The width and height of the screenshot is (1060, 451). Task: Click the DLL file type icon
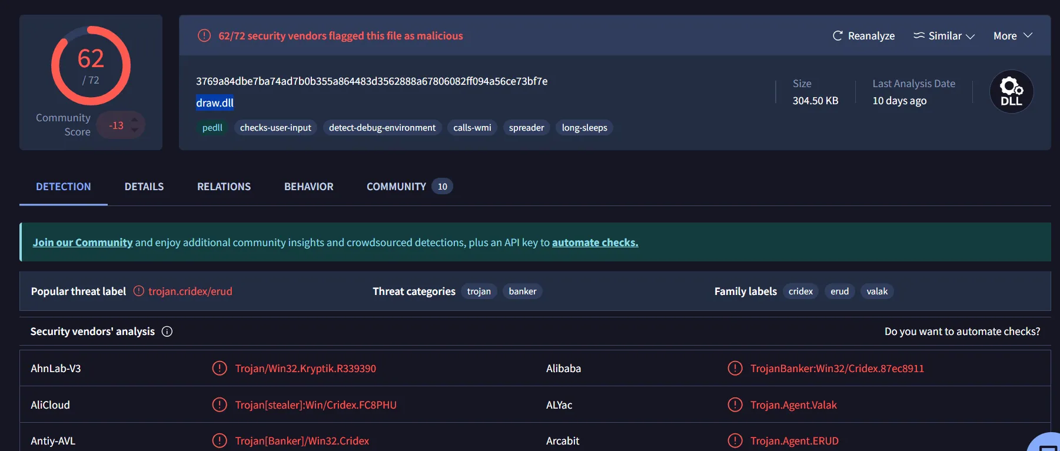point(1011,92)
